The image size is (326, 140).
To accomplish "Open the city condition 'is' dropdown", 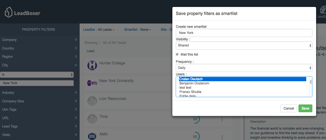I will click(x=37, y=75).
